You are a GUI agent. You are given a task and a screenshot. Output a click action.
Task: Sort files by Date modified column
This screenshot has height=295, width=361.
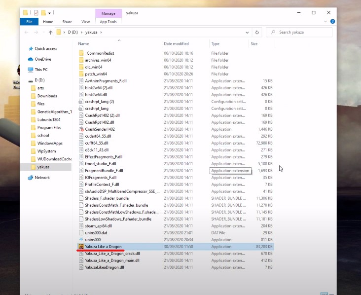[176, 43]
